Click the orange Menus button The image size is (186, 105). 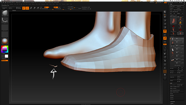pyautogui.click(x=165, y=3)
